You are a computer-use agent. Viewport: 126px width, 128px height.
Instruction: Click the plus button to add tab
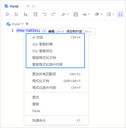pos(28,6)
